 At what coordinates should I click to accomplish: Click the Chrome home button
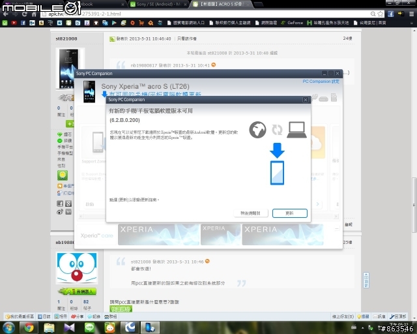click(x=34, y=14)
